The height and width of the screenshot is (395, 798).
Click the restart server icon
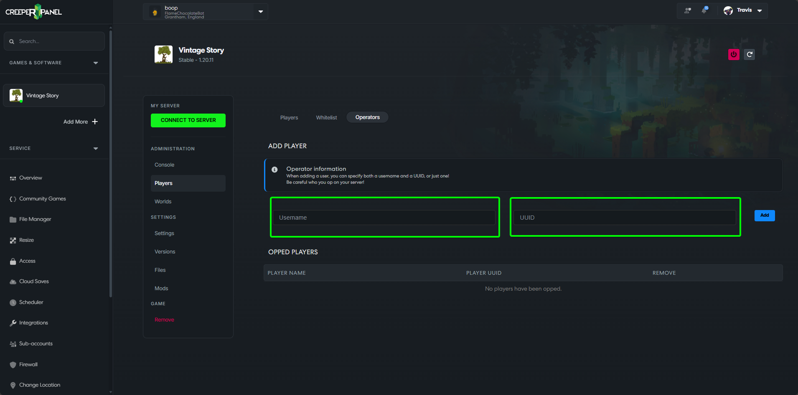pos(750,54)
